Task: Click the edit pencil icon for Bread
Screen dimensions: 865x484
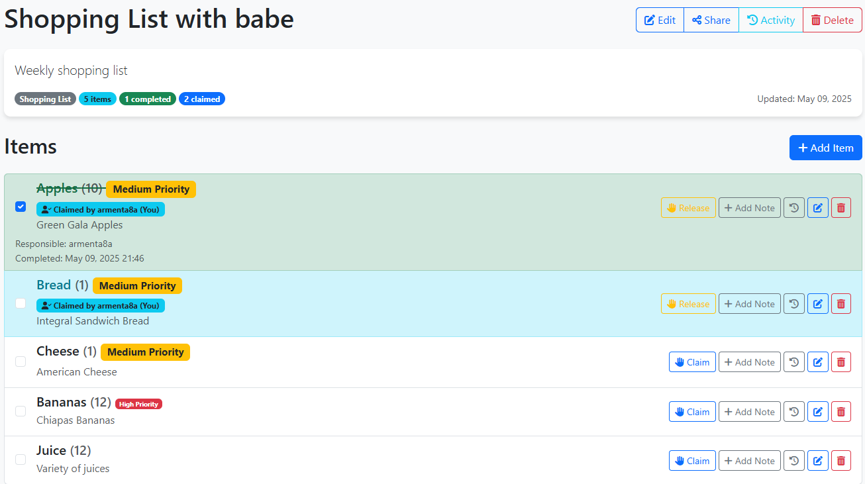Action: (818, 304)
